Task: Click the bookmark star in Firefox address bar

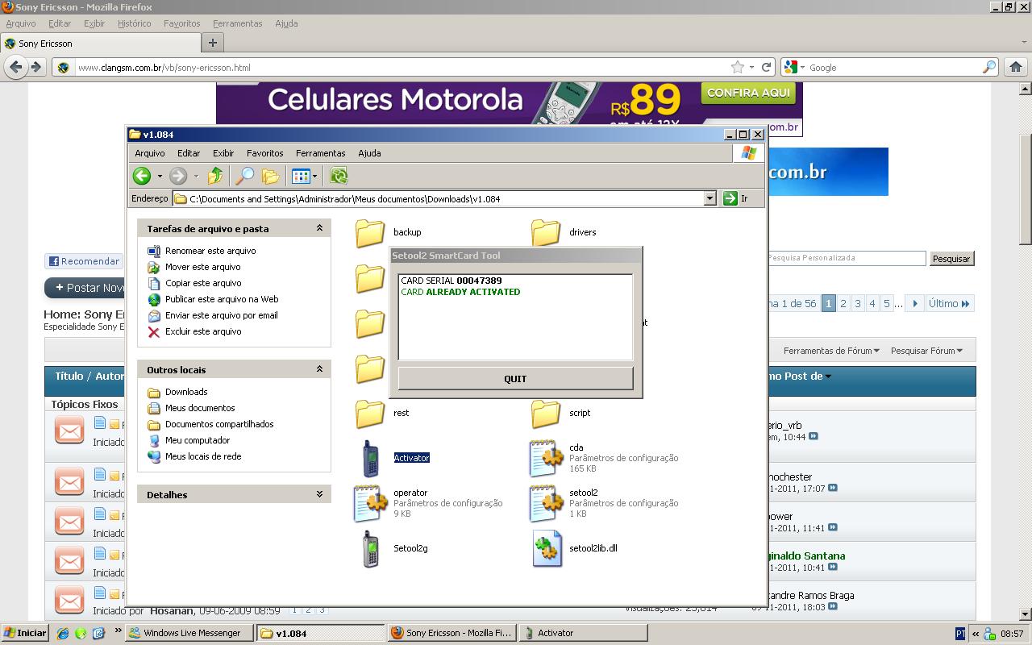Action: tap(737, 68)
